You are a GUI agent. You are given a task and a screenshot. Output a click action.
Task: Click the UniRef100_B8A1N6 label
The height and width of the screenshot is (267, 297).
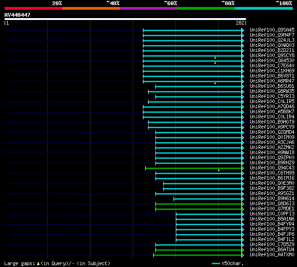(x=272, y=219)
